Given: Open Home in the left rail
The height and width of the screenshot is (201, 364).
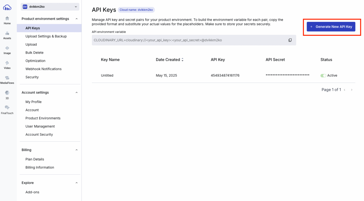Looking at the screenshot, I should [x=7, y=20].
